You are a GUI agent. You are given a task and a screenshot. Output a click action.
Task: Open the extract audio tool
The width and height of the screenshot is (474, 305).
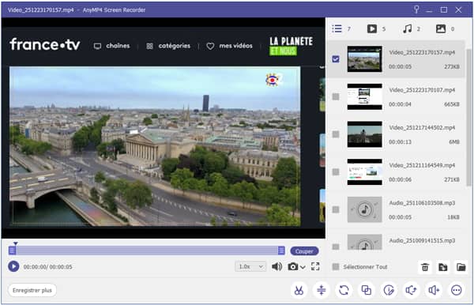tap(411, 290)
